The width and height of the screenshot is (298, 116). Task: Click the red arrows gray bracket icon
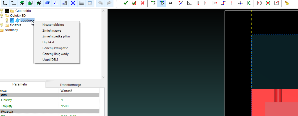tap(259, 3)
